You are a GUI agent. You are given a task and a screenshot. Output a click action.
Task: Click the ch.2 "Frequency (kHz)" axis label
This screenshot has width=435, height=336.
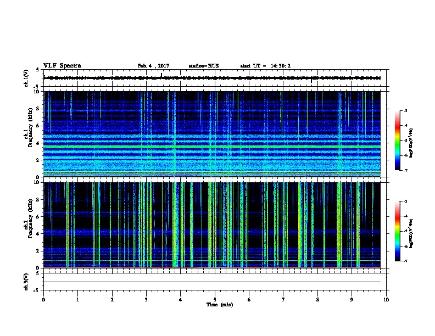pyautogui.click(x=30, y=219)
